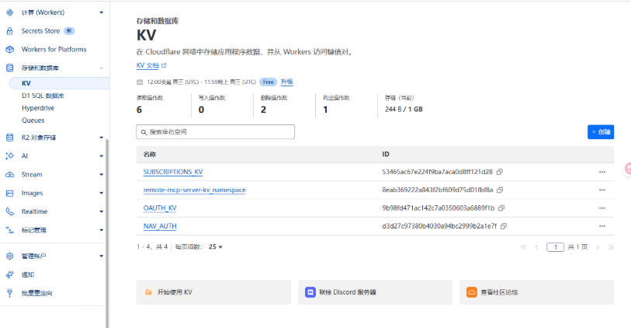Open the remote-mcp-server-kv_namespace link
Screen dimensions: 631x328
point(194,190)
